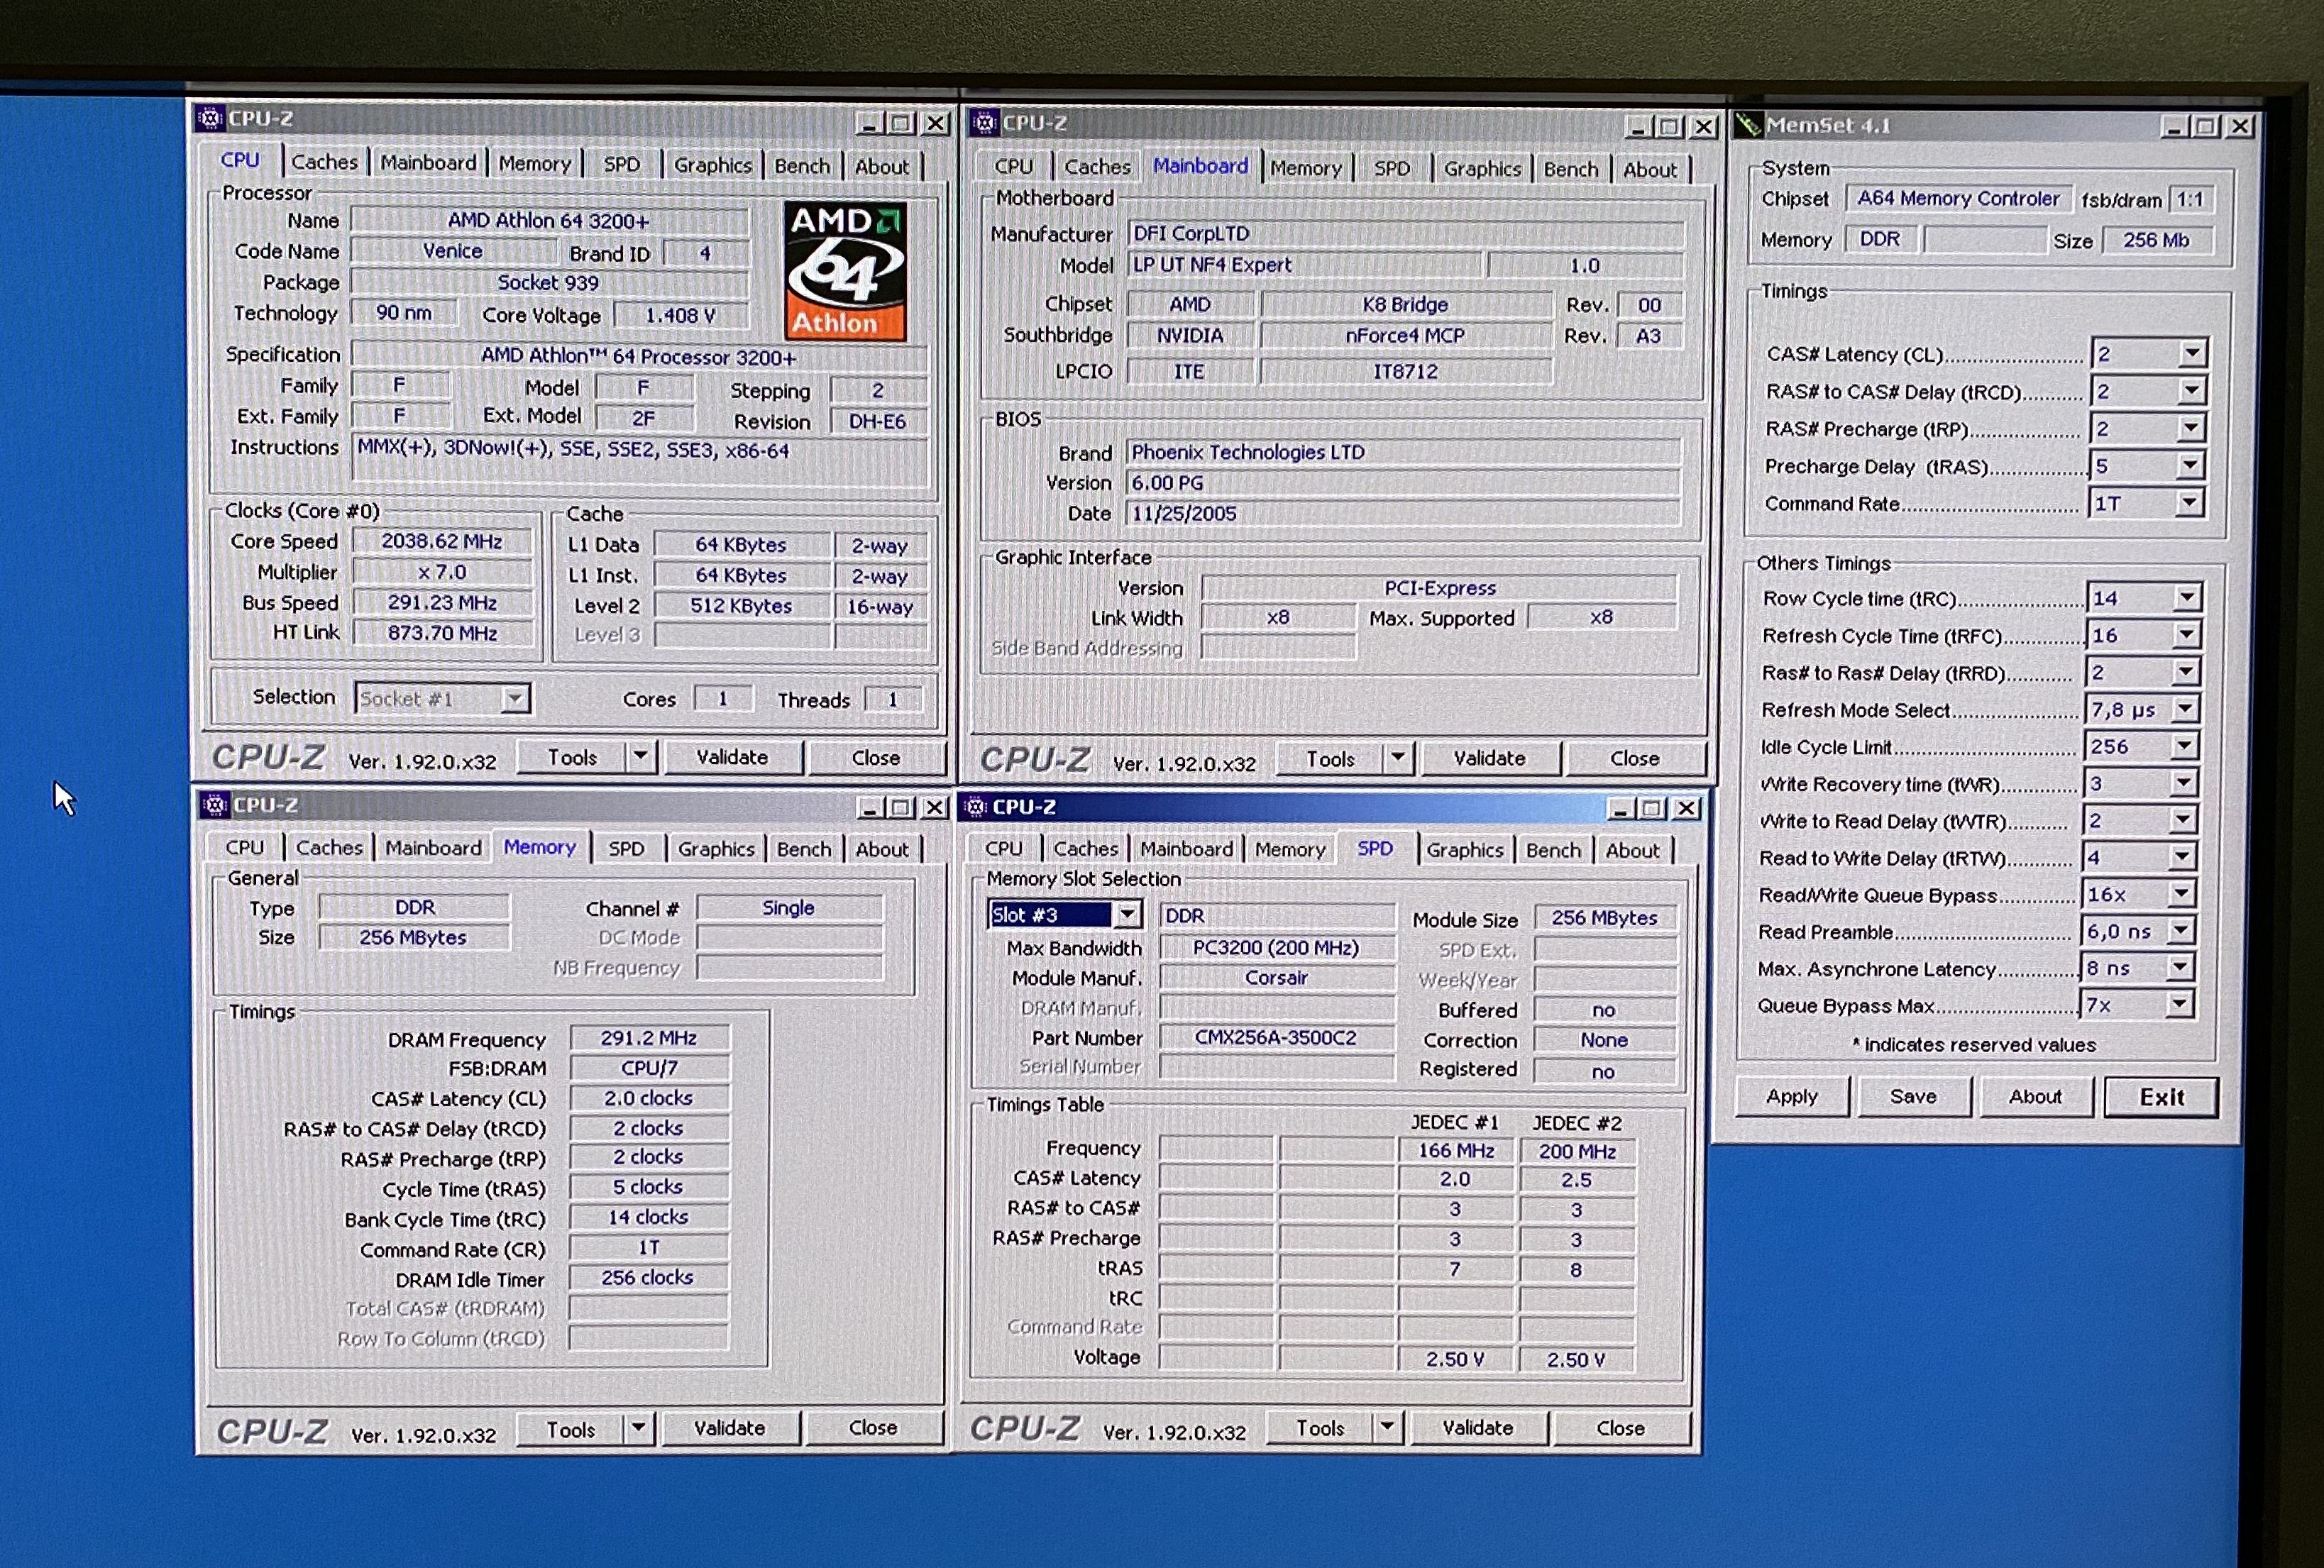Click CPU-Z icon in Mainboard window title bar

[984, 123]
